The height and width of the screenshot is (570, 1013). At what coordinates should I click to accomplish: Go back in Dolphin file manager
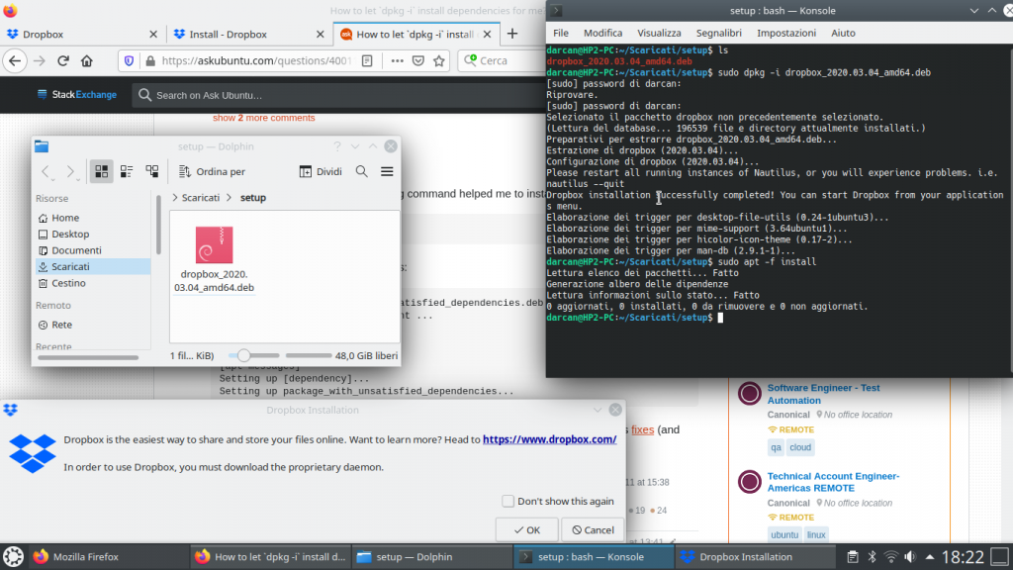click(x=46, y=171)
